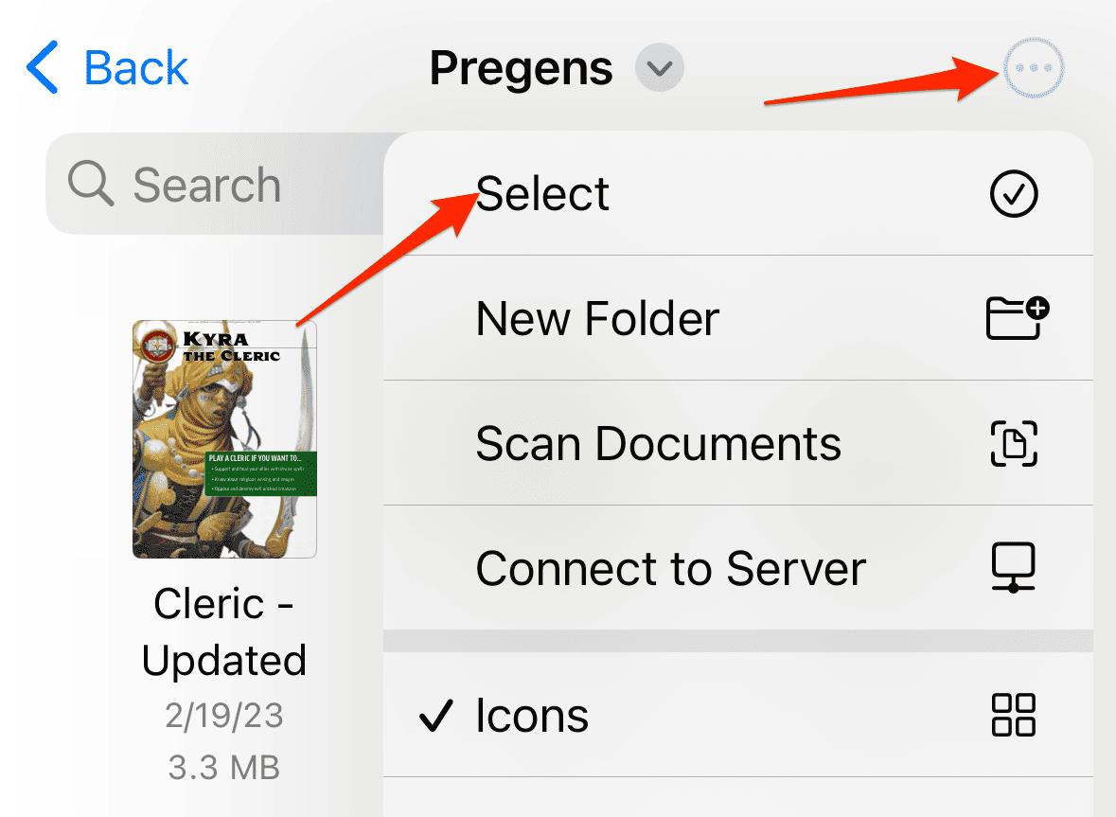Click the folder-plus icon for New Folder
The width and height of the screenshot is (1116, 817).
click(x=1016, y=318)
